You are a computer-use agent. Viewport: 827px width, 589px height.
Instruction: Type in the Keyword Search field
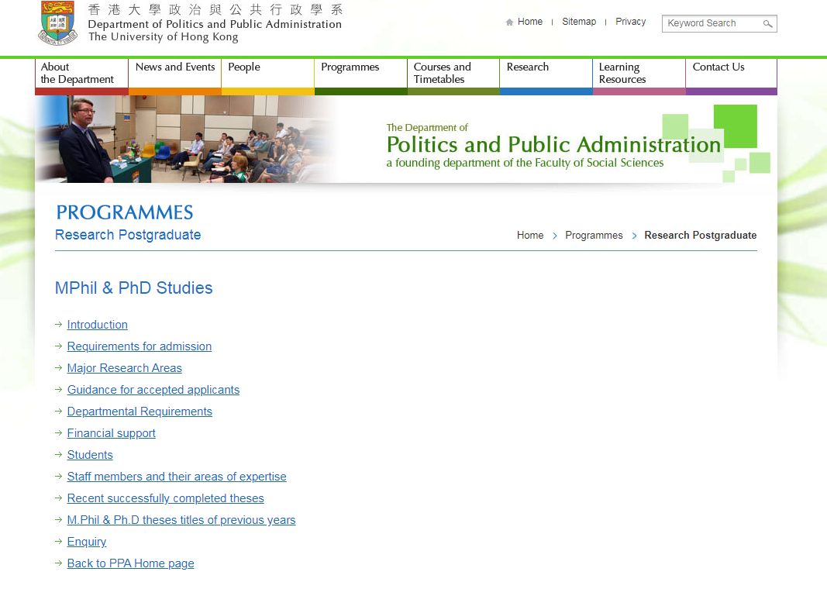point(712,24)
